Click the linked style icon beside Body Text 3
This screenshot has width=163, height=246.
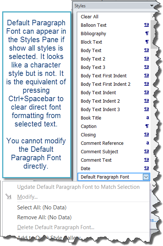click(x=147, y=67)
